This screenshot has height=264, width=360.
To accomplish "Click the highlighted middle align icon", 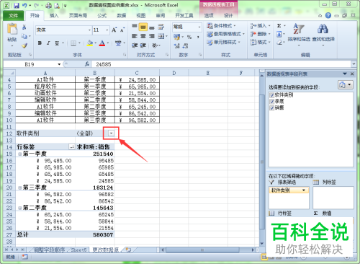I will 143,27.
